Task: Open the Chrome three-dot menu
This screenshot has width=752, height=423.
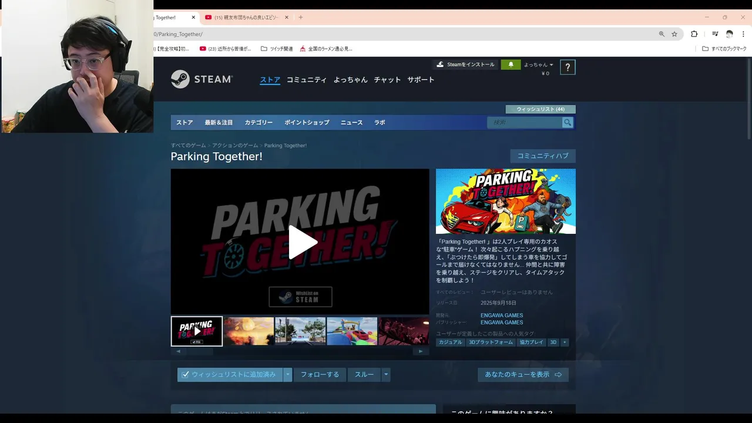Action: (743, 34)
